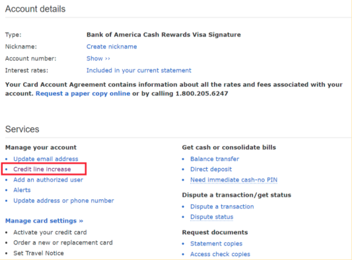Open the Balance transfer link
This screenshot has width=352, height=260.
tap(215, 159)
